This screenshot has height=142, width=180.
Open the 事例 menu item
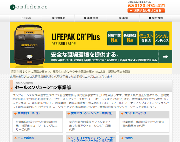pos(123,18)
